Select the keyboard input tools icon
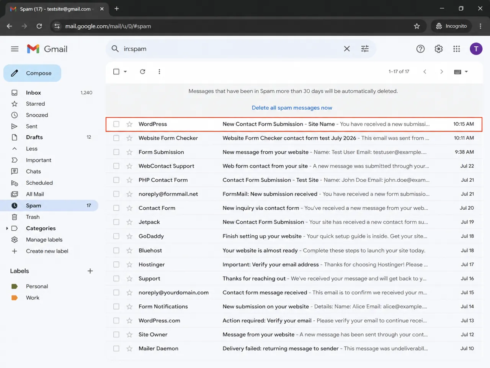The height and width of the screenshot is (368, 490). tap(457, 72)
